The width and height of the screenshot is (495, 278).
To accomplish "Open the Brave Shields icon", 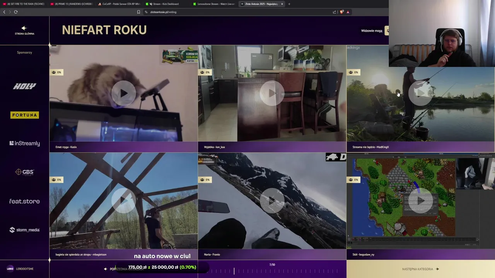I will (341, 12).
